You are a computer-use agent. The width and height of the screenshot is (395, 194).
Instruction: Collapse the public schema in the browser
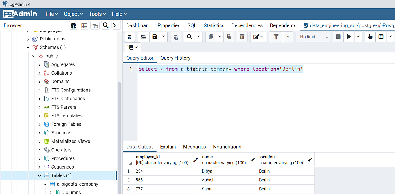click(34, 56)
